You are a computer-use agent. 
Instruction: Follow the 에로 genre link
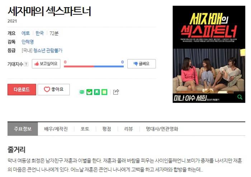(x=25, y=33)
